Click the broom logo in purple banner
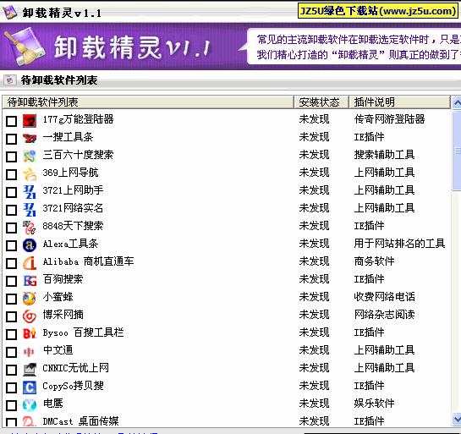This screenshot has height=434, width=461. click(x=25, y=47)
